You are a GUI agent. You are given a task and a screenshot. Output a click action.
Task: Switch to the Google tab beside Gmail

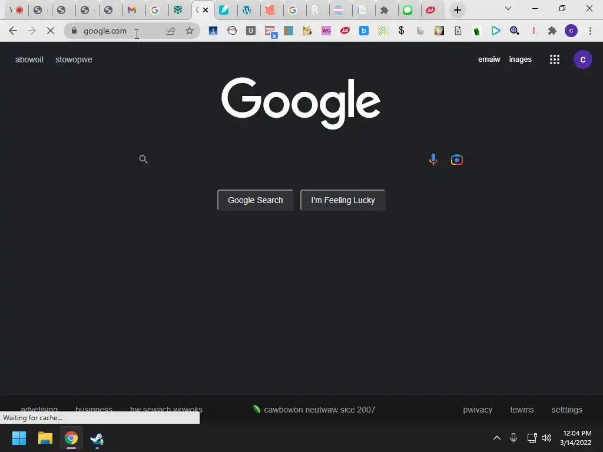tap(155, 10)
